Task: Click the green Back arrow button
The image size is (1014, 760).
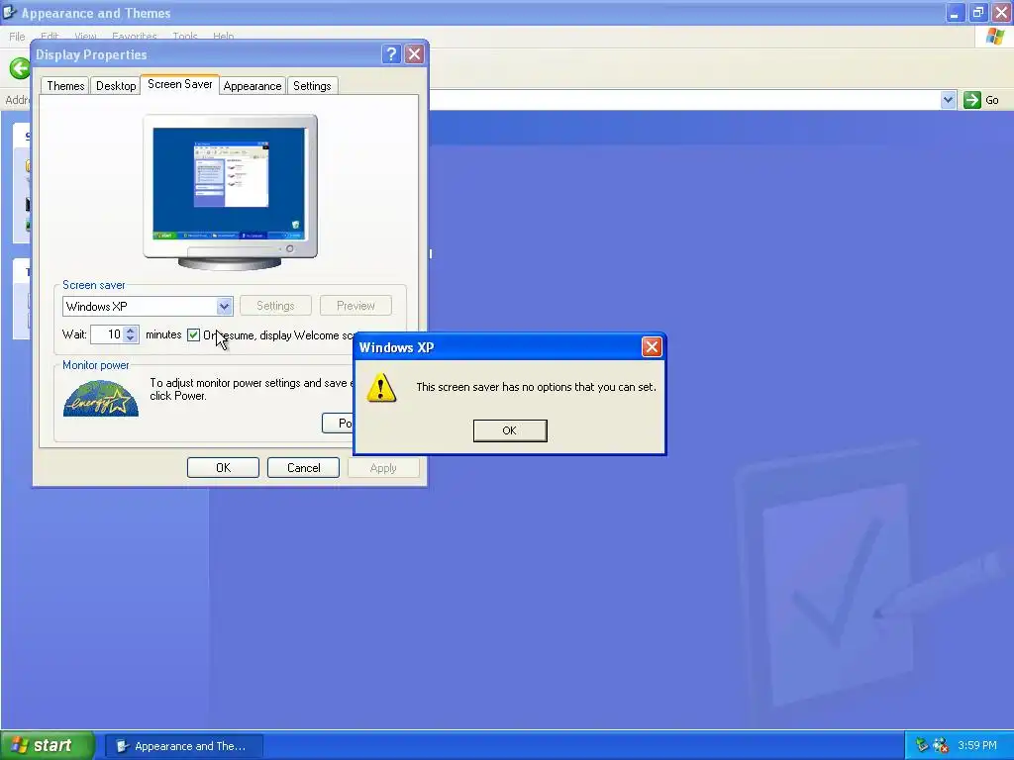Action: [20, 68]
